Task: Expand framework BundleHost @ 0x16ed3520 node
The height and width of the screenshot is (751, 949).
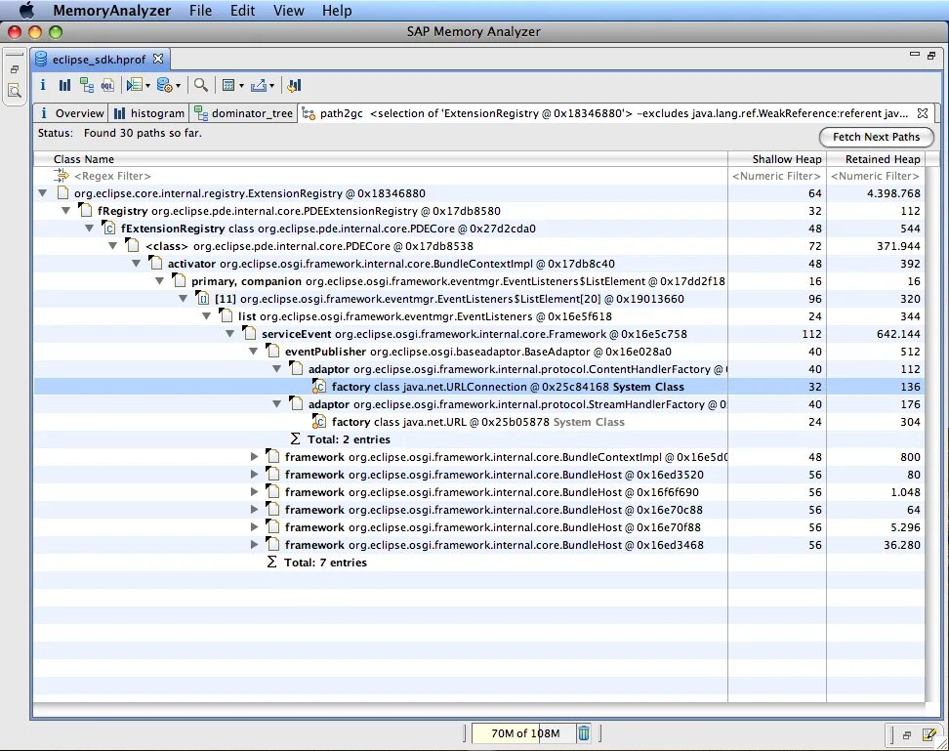Action: point(254,475)
